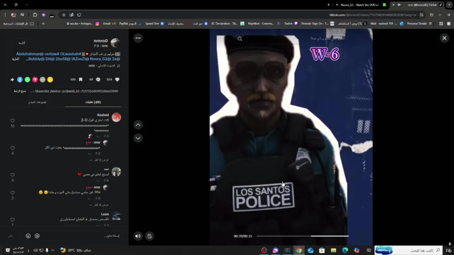Open more share options arrow icon
This screenshot has width=454, height=255.
(x=12, y=80)
